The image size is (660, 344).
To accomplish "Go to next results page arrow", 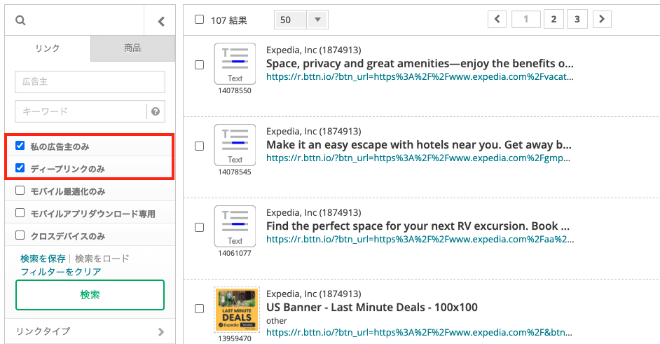I will click(x=602, y=20).
